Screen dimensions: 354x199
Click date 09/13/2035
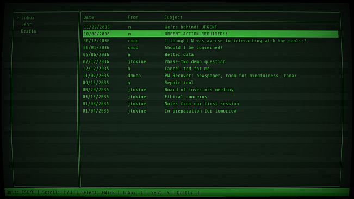point(96,83)
